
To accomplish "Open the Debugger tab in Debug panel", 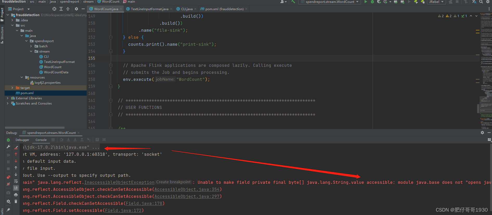I will (x=22, y=140).
